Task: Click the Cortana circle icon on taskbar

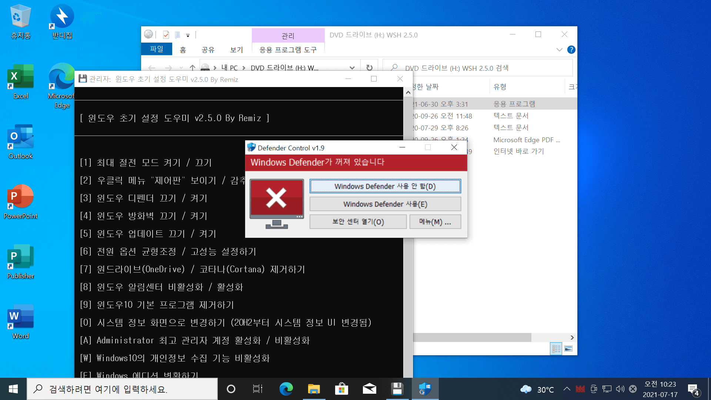Action: [x=231, y=389]
